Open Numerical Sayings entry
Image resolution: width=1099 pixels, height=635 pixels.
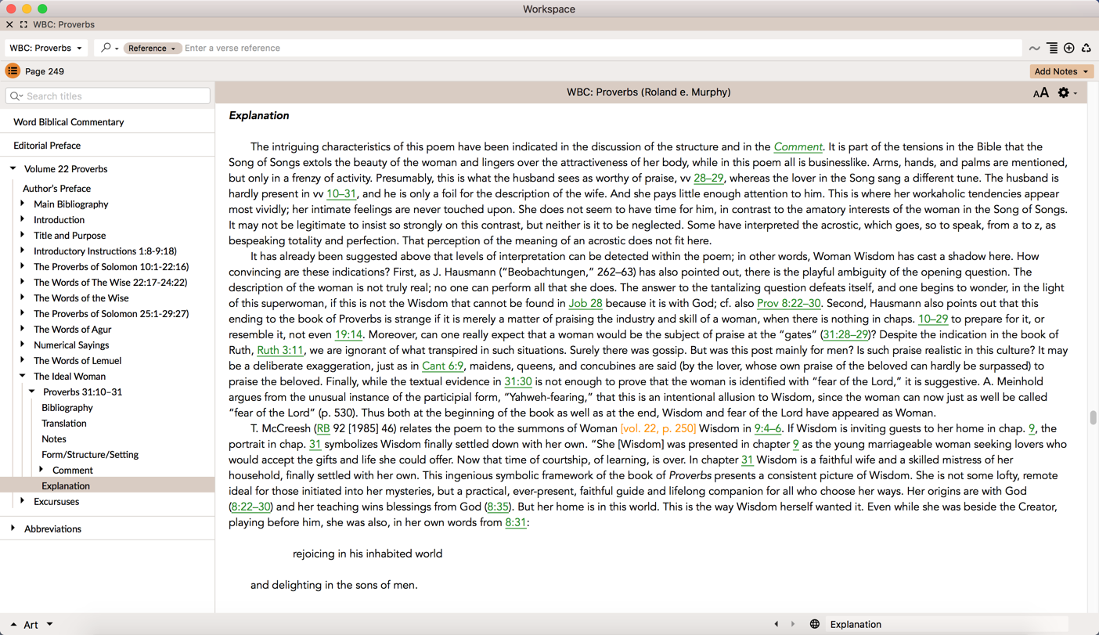[x=71, y=345]
